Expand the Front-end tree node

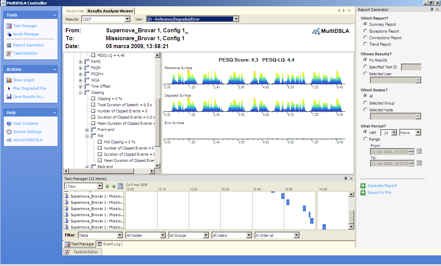click(x=87, y=130)
